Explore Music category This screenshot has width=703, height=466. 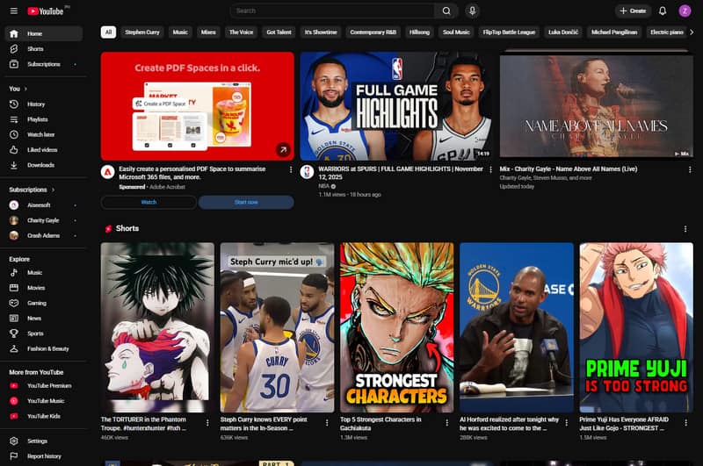click(x=44, y=272)
